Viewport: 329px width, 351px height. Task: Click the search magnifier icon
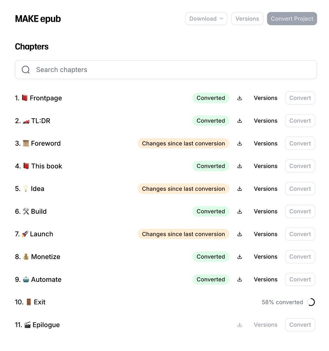26,70
